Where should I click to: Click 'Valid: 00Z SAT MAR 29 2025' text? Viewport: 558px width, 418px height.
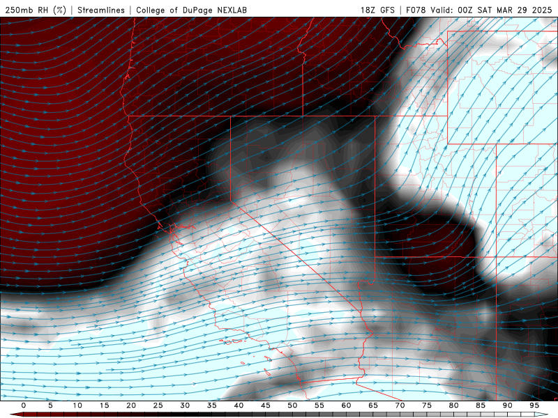pos(491,10)
